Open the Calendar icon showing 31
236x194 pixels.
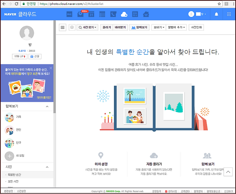point(91,14)
